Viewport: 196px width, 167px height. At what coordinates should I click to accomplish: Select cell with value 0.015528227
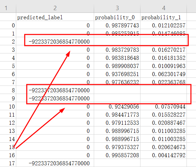click(x=164, y=115)
